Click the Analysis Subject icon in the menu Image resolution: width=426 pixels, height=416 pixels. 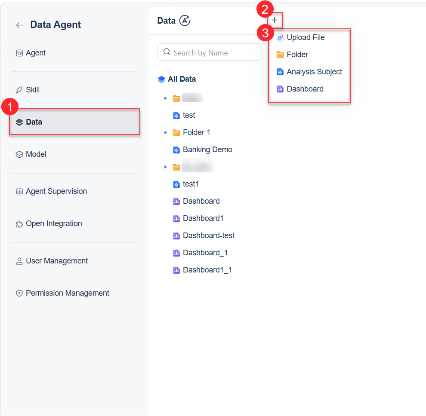click(x=280, y=72)
